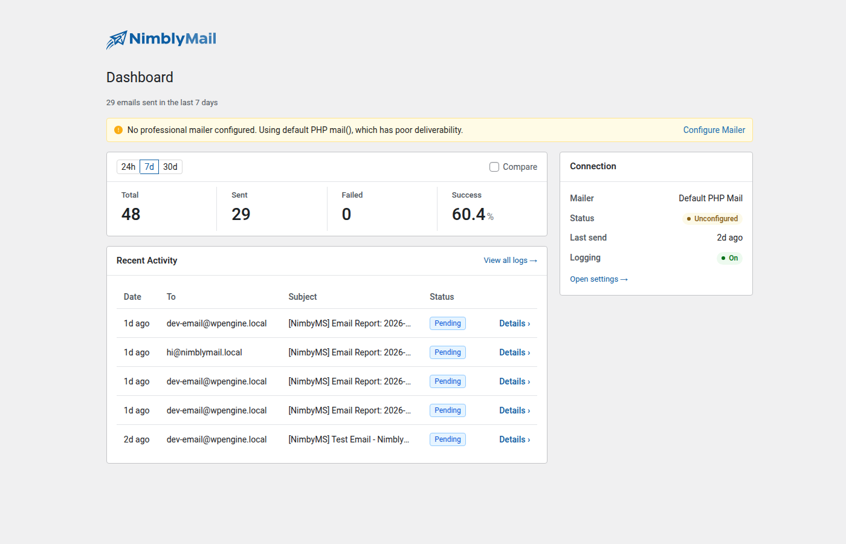Click the Logging On badge
This screenshot has width=846, height=544.
(x=729, y=258)
